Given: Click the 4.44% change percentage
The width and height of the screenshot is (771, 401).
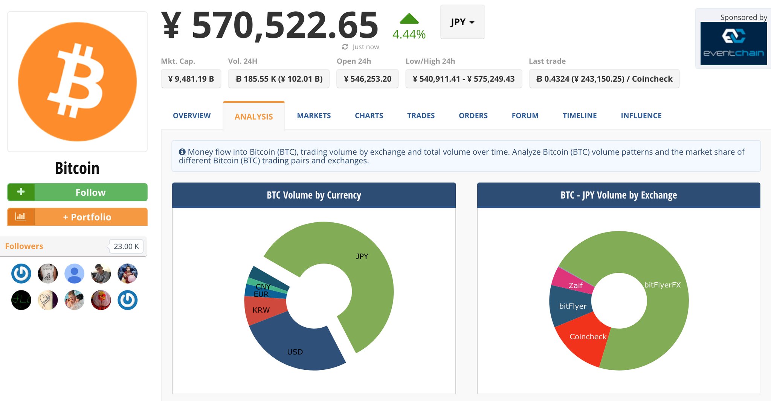Looking at the screenshot, I should 409,34.
